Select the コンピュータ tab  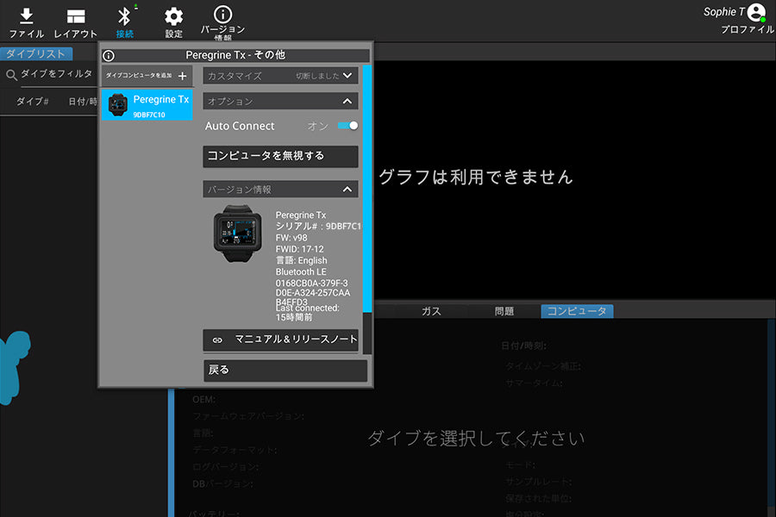(577, 311)
